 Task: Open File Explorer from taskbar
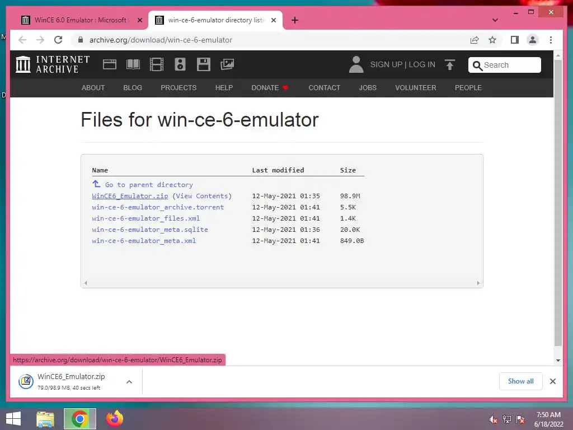click(x=45, y=419)
